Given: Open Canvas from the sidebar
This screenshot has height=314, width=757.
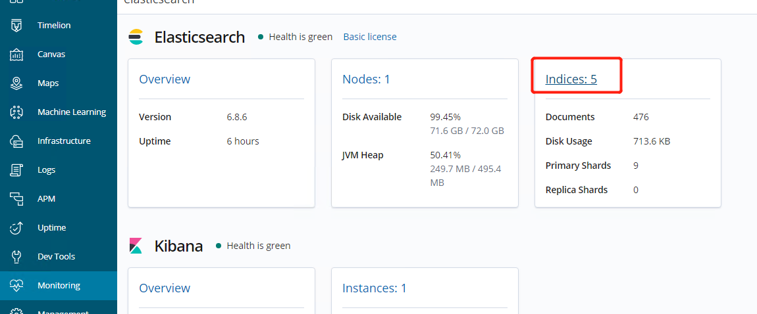Looking at the screenshot, I should [51, 55].
